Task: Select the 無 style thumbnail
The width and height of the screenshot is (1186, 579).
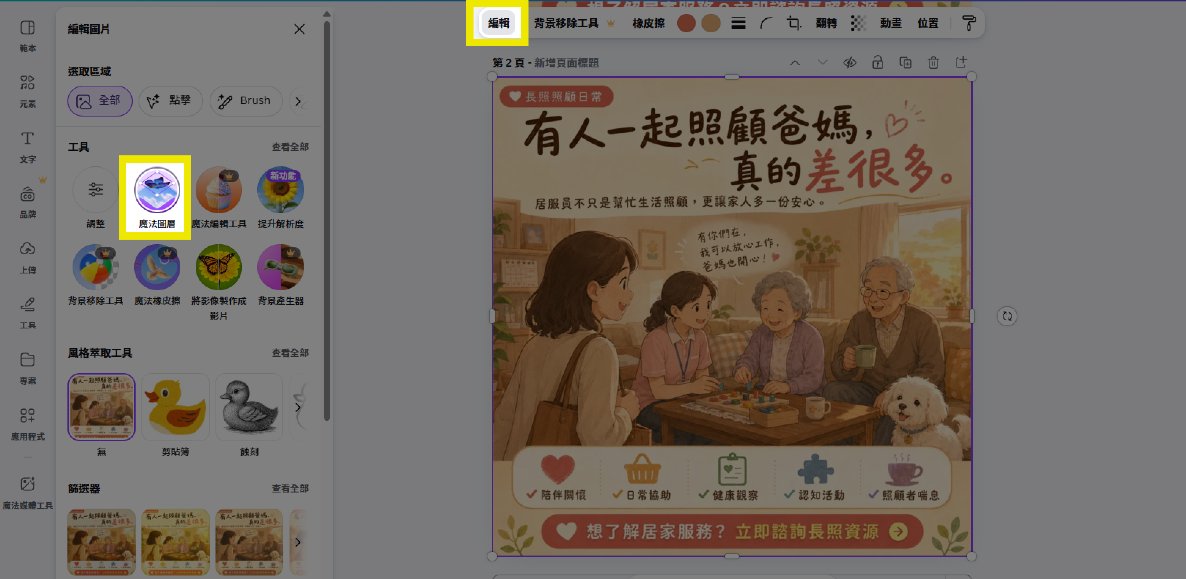Action: [x=102, y=407]
